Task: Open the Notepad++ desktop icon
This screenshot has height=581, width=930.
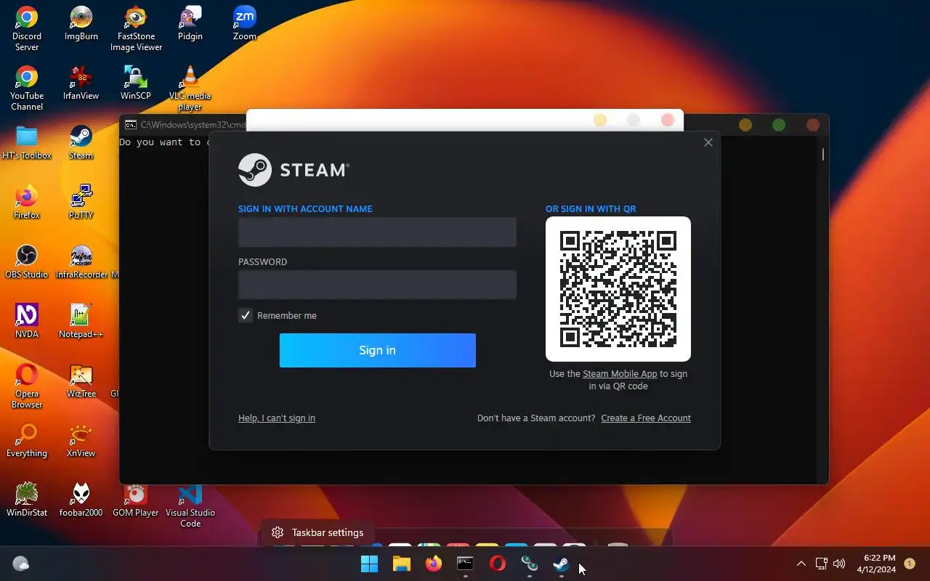Action: pos(81,322)
